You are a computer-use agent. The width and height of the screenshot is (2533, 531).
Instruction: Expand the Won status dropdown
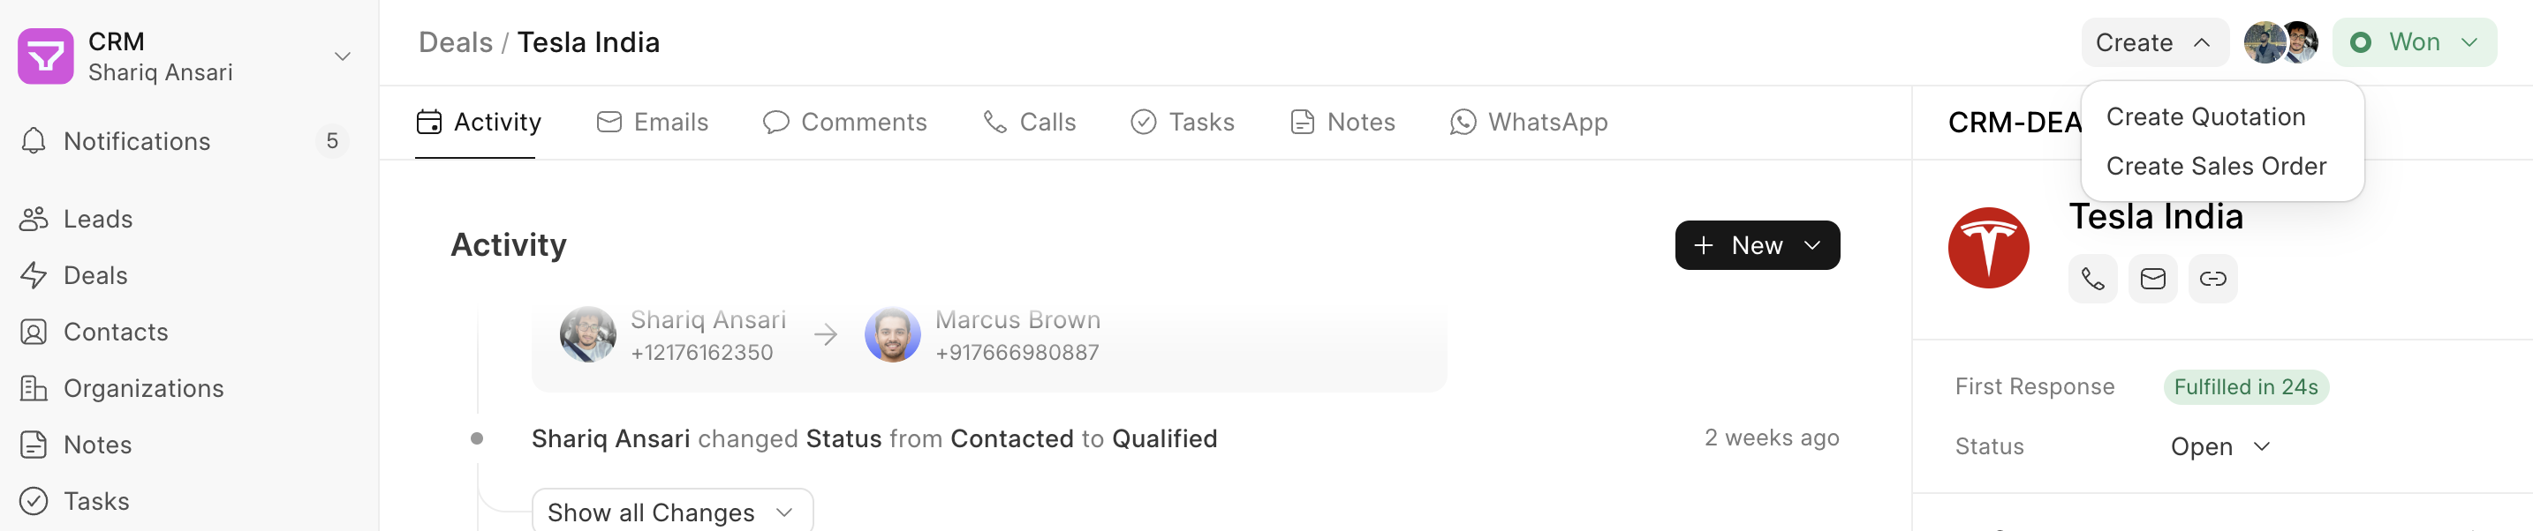(2414, 42)
